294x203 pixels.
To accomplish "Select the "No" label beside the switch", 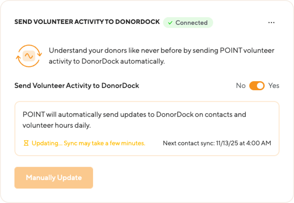I will click(x=241, y=85).
